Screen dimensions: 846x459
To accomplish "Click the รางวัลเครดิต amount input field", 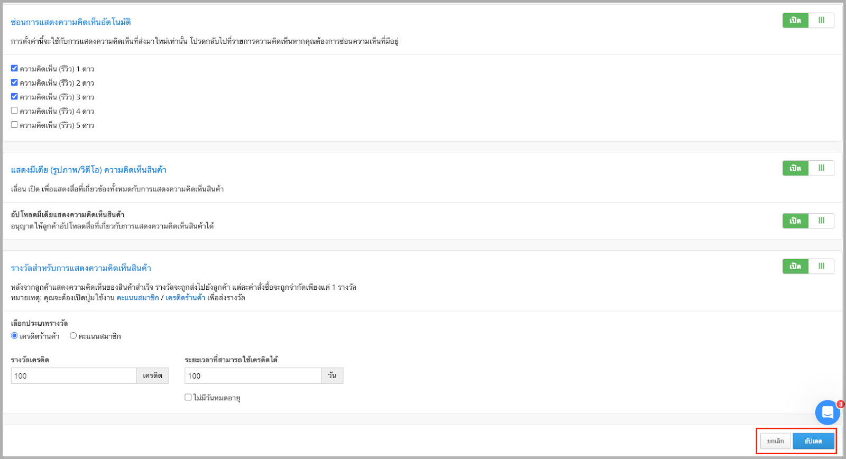I will click(x=73, y=376).
